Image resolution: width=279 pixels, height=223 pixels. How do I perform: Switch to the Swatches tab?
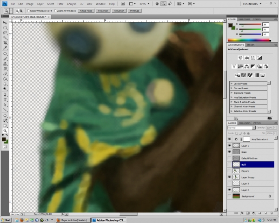pos(244,19)
